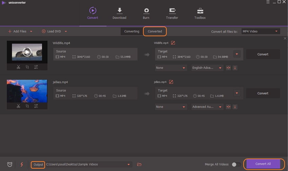This screenshot has width=288, height=171.
Task: Click the scissors trim icon under Wildlife thumbnail
Action: pyautogui.click(x=18, y=67)
